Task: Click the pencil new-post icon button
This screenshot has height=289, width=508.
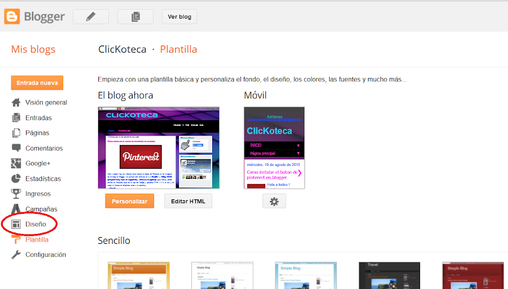Action: (x=91, y=16)
